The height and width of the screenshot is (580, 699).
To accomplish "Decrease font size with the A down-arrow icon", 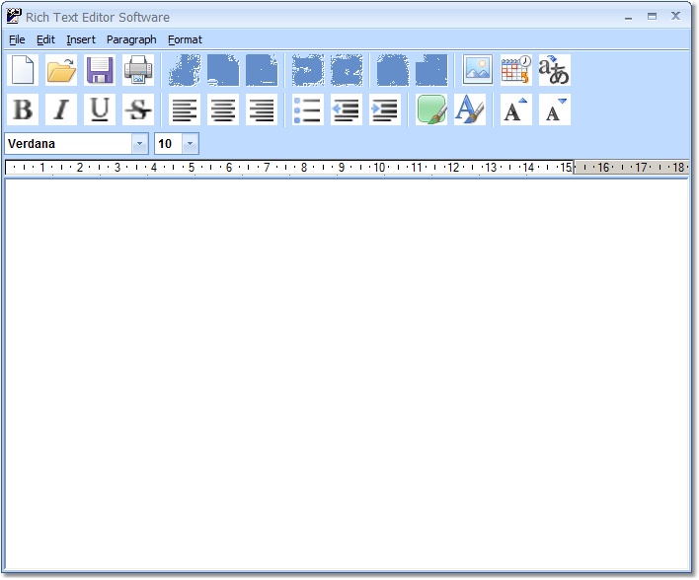I will [554, 109].
